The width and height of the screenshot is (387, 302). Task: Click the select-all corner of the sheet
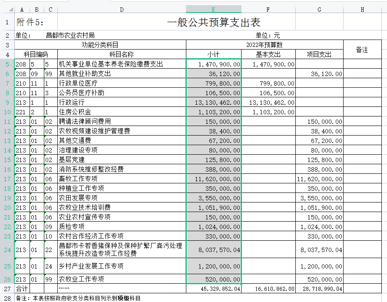coord(7,9)
